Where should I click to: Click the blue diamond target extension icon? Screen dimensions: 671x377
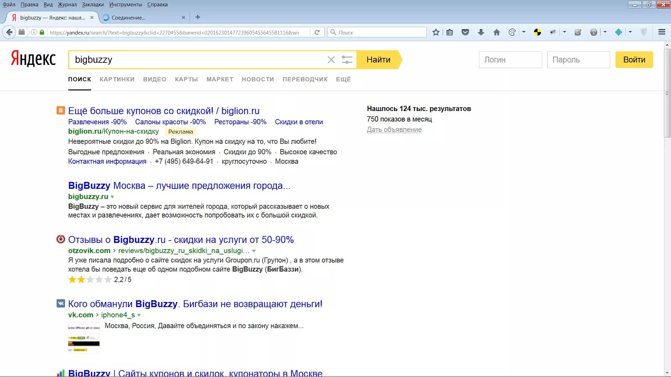pos(619,32)
